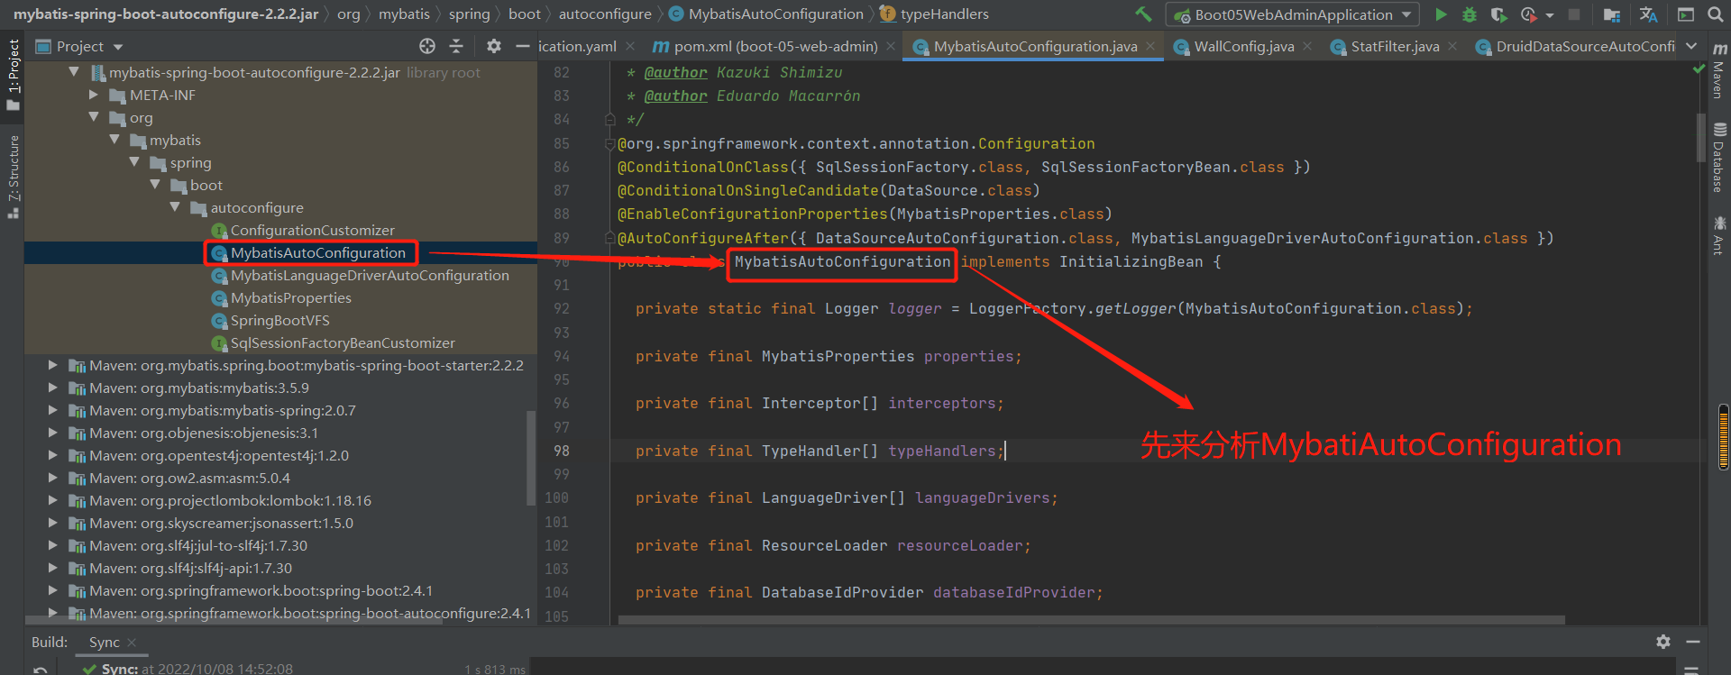Open the Maven tool window
The image size is (1731, 675).
point(1719,70)
